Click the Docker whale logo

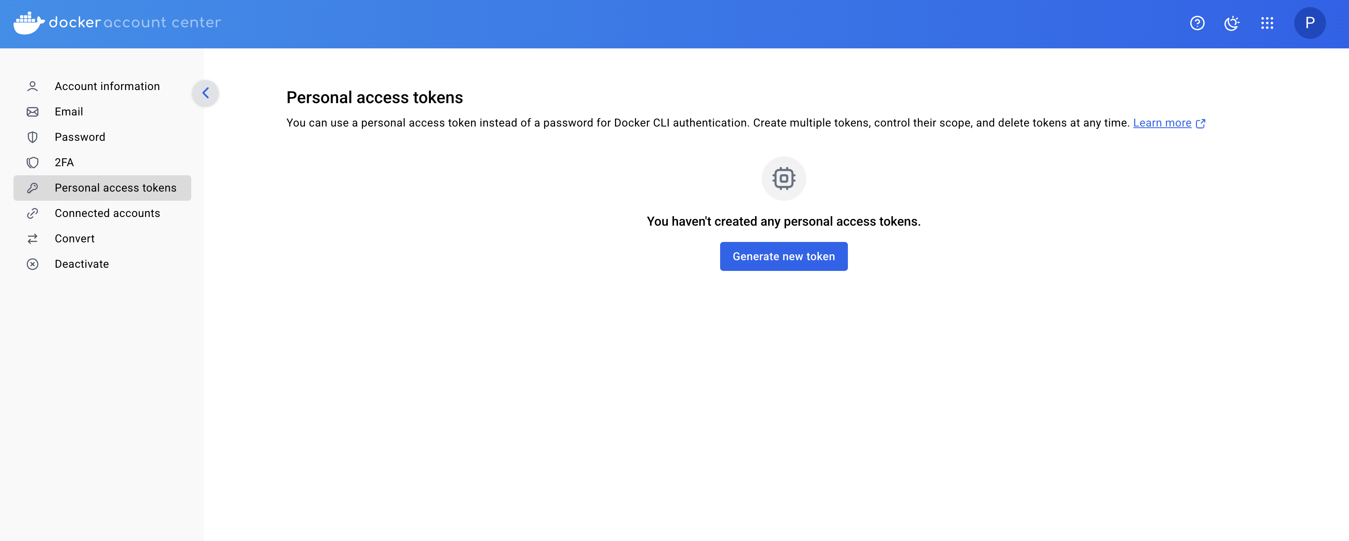pos(29,23)
